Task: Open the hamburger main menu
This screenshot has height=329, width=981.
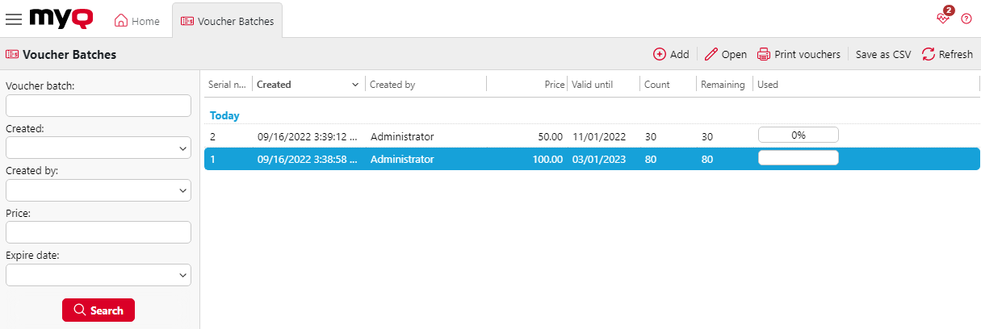Action: click(14, 20)
